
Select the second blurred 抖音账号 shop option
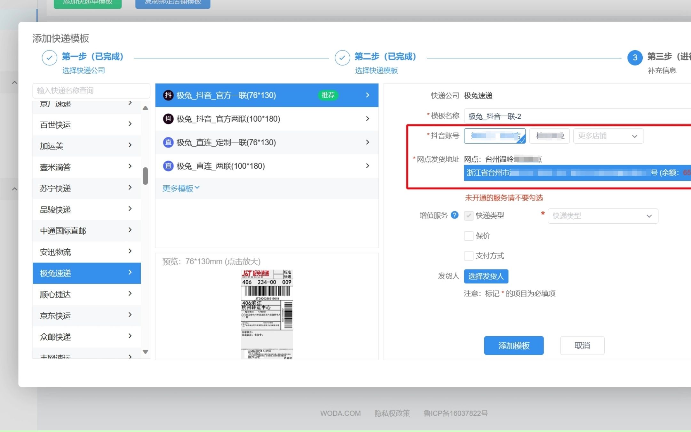tap(549, 136)
